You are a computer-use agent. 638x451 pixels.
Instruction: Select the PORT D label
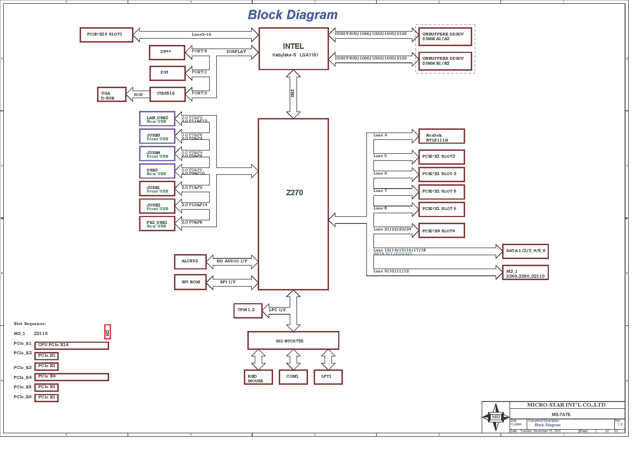(x=199, y=93)
